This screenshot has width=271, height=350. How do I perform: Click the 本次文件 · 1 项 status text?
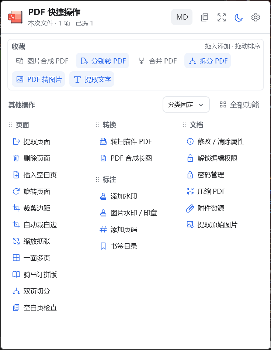[x=49, y=23]
